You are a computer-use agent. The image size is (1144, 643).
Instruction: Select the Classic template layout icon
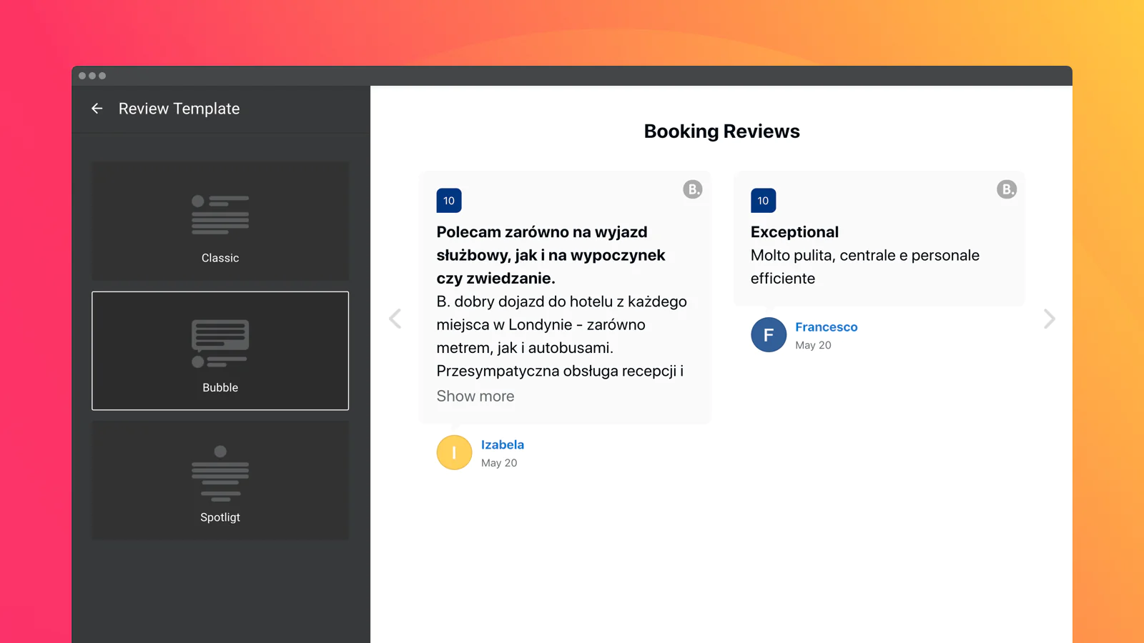(x=220, y=214)
